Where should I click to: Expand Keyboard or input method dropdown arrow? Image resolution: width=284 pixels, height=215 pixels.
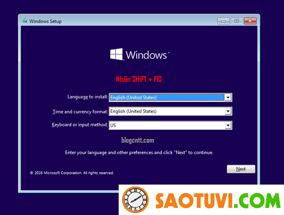(228, 125)
